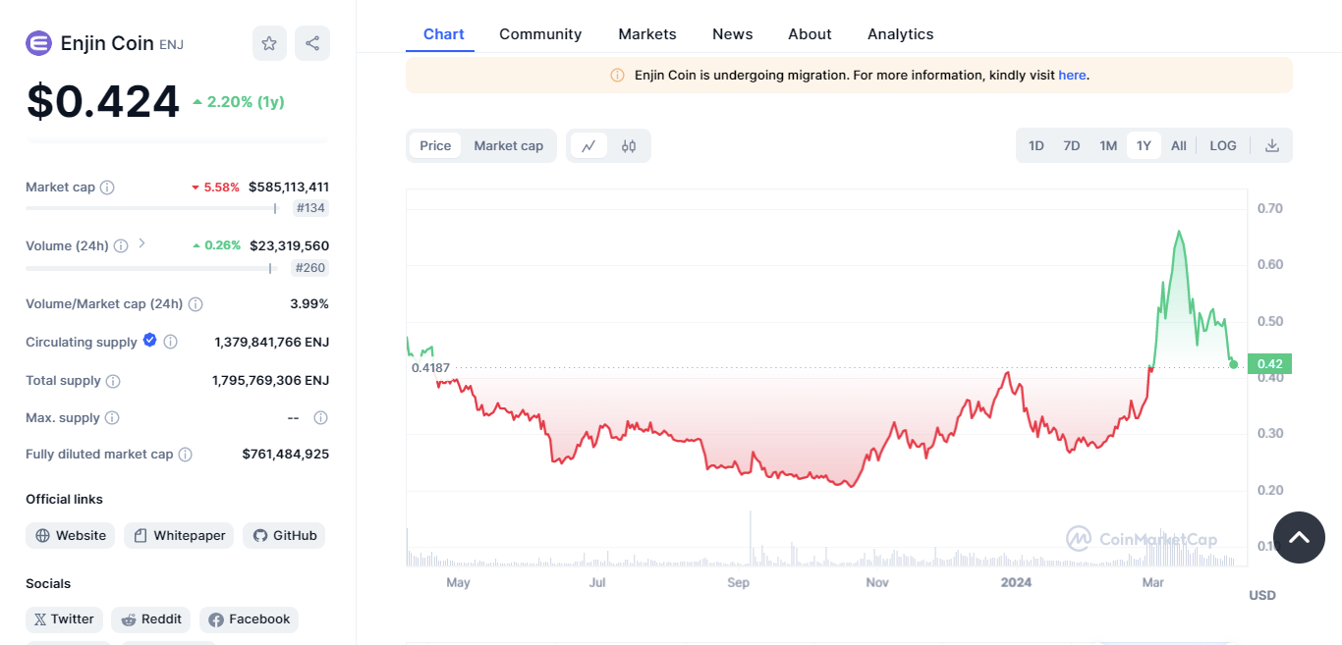1342x645 pixels.
Task: Set chart range to 1M
Action: (1108, 145)
